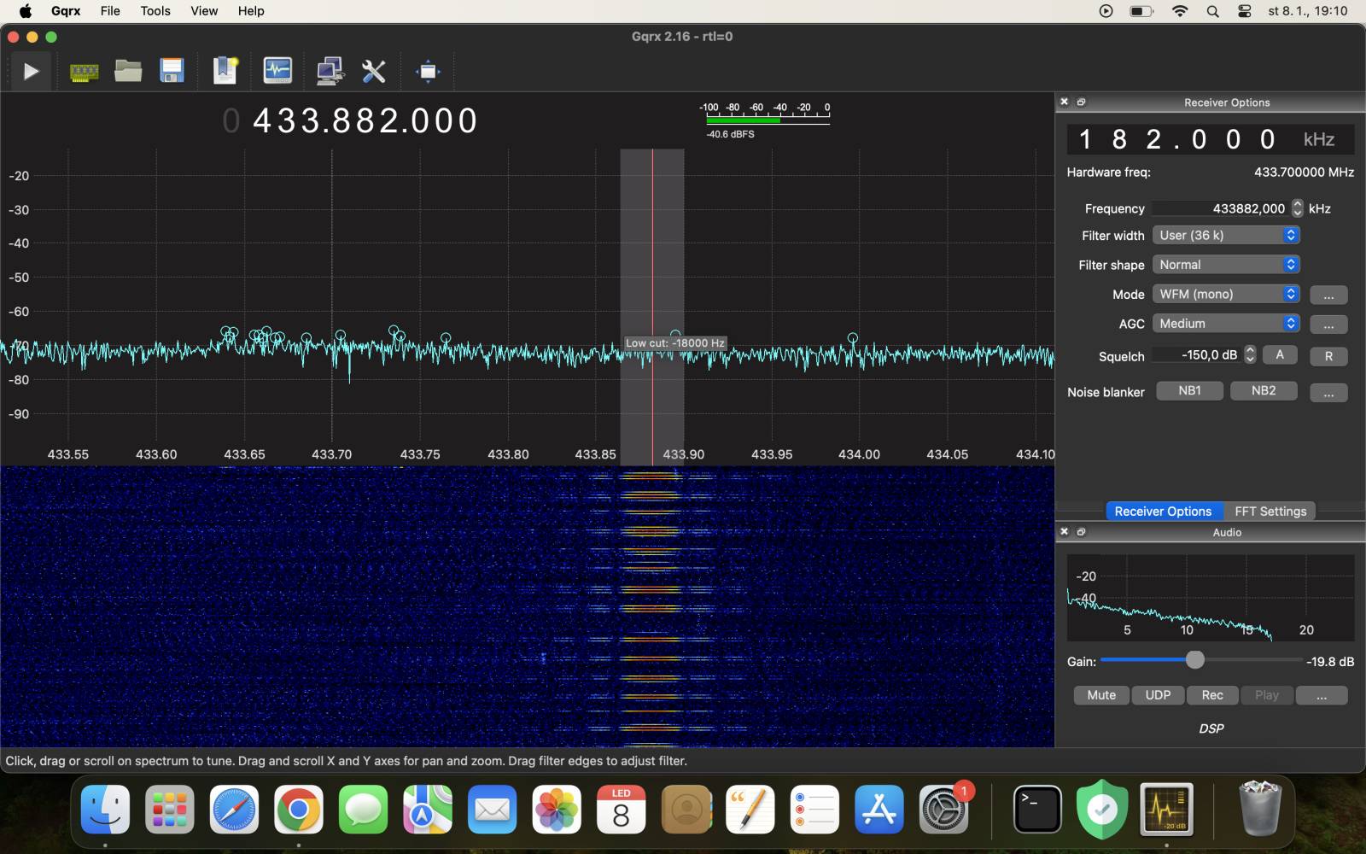The width and height of the screenshot is (1366, 854).
Task: Open Launchpad from the Dock
Action: pyautogui.click(x=170, y=809)
